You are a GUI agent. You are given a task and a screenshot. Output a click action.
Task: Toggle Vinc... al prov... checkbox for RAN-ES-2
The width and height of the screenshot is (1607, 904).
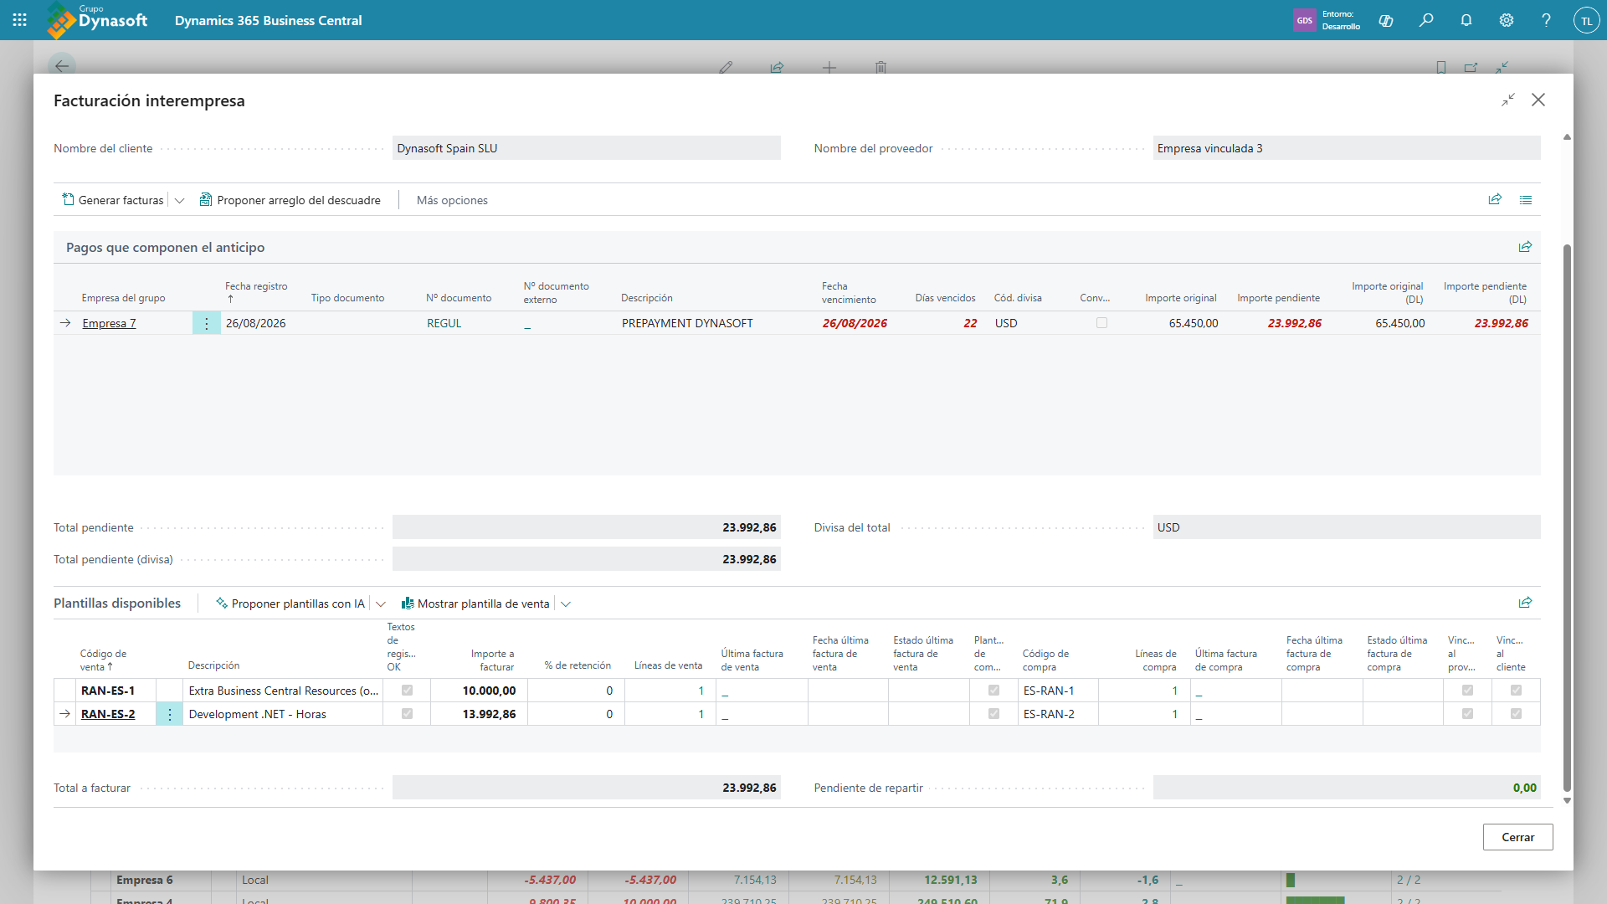point(1467,714)
